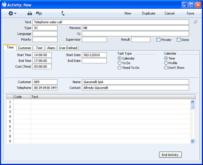Select Don't Show calendar option
The image size is (203, 165).
coord(166,68)
